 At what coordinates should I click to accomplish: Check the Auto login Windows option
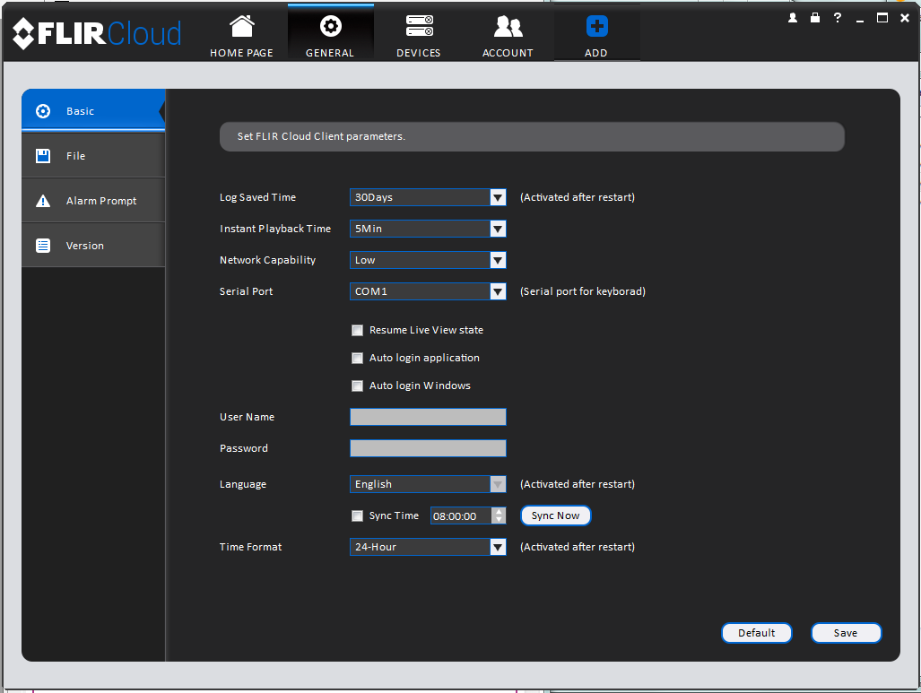coord(357,385)
